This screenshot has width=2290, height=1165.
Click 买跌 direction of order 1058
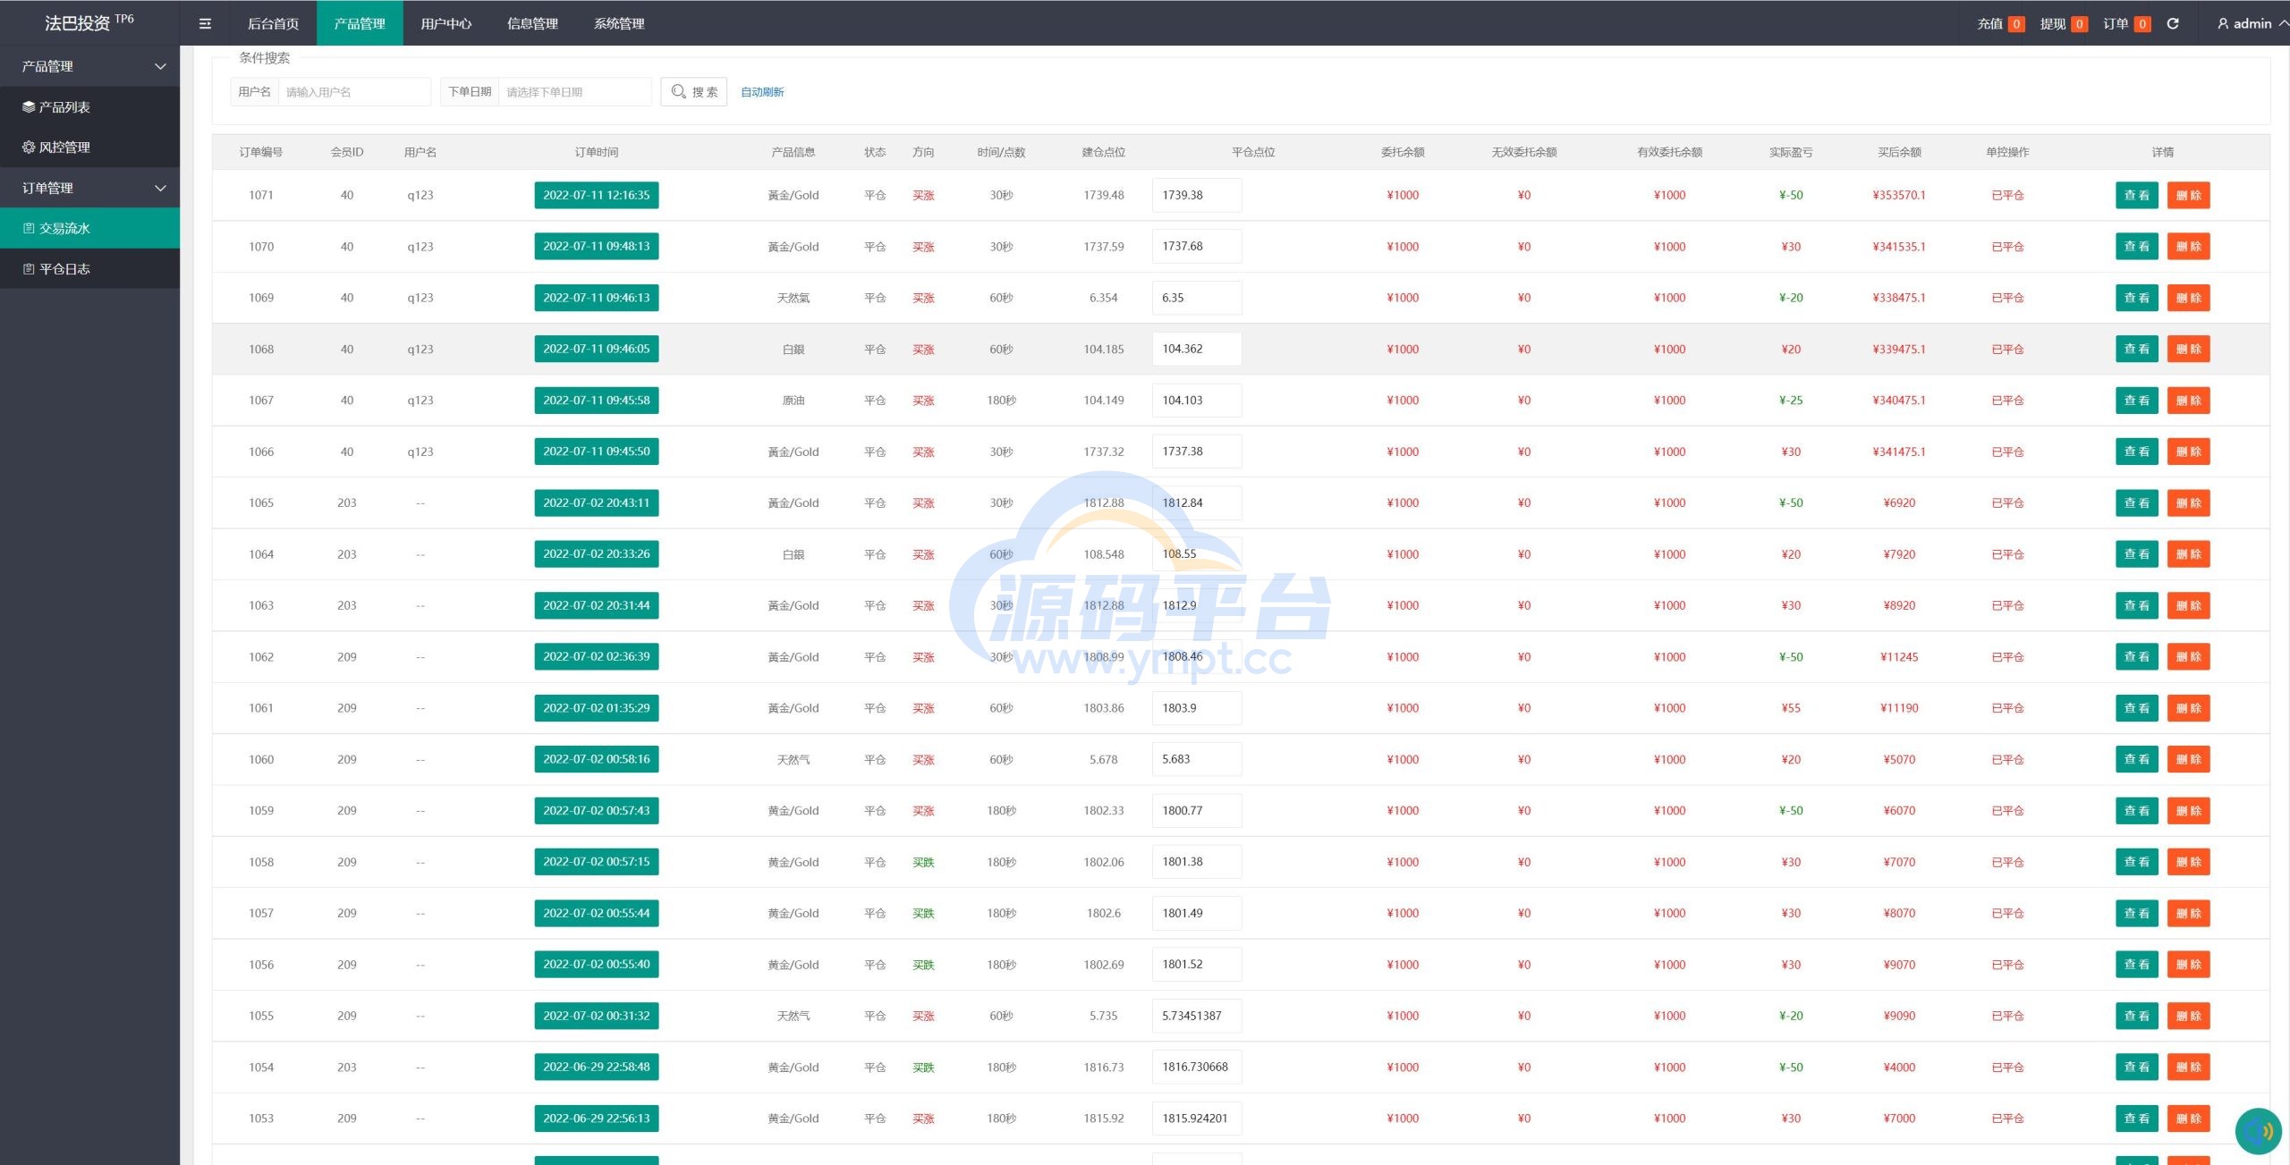click(923, 862)
